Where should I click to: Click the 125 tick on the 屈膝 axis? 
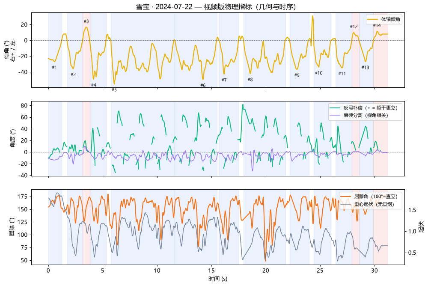coord(23,222)
